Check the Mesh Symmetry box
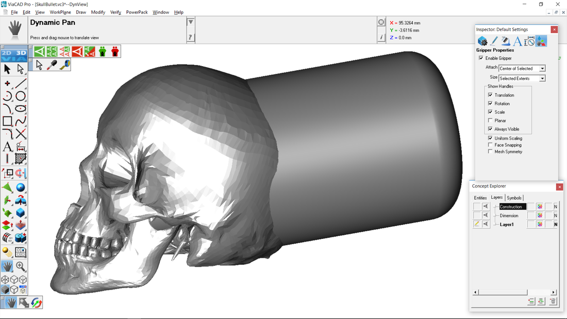Screen dimensions: 567x319 click(x=490, y=152)
